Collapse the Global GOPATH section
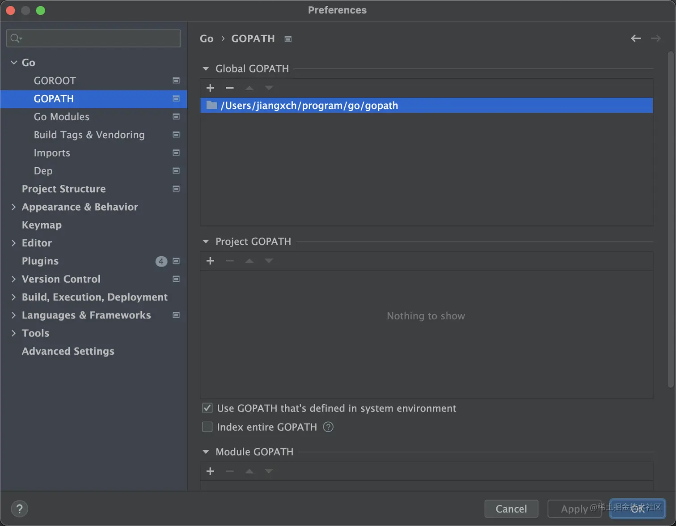 206,69
